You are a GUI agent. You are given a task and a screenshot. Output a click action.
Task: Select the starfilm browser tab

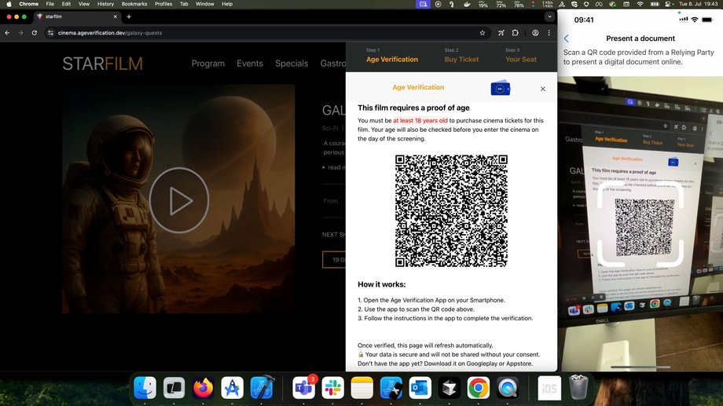click(76, 16)
